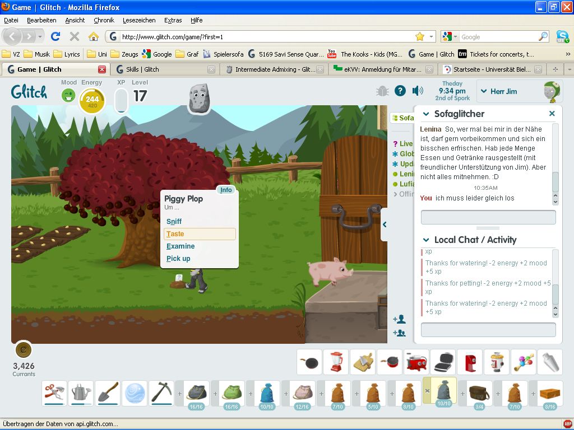Close the Sofaglitcher chat panel
This screenshot has width=574, height=430.
(x=552, y=114)
